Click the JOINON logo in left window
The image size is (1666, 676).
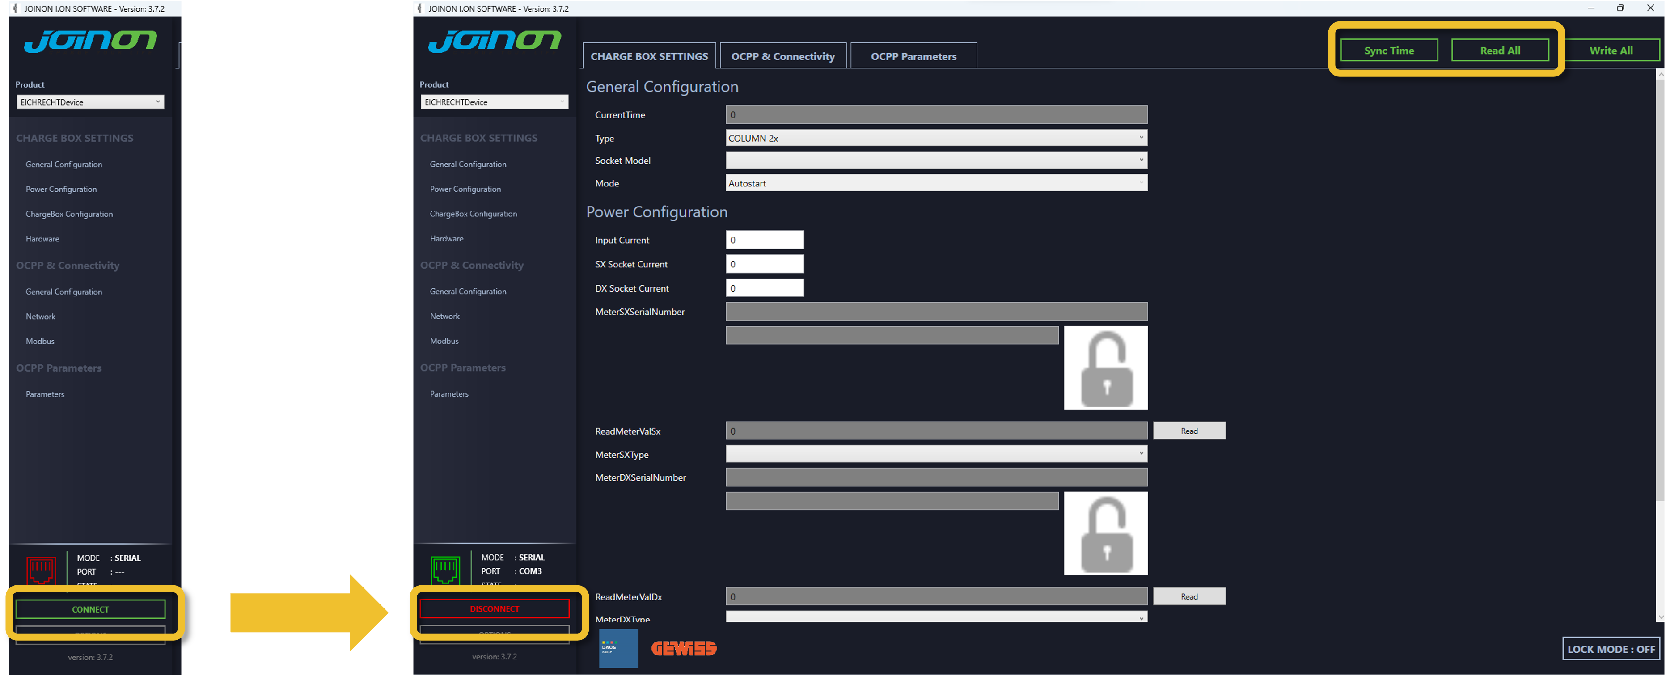click(x=90, y=41)
